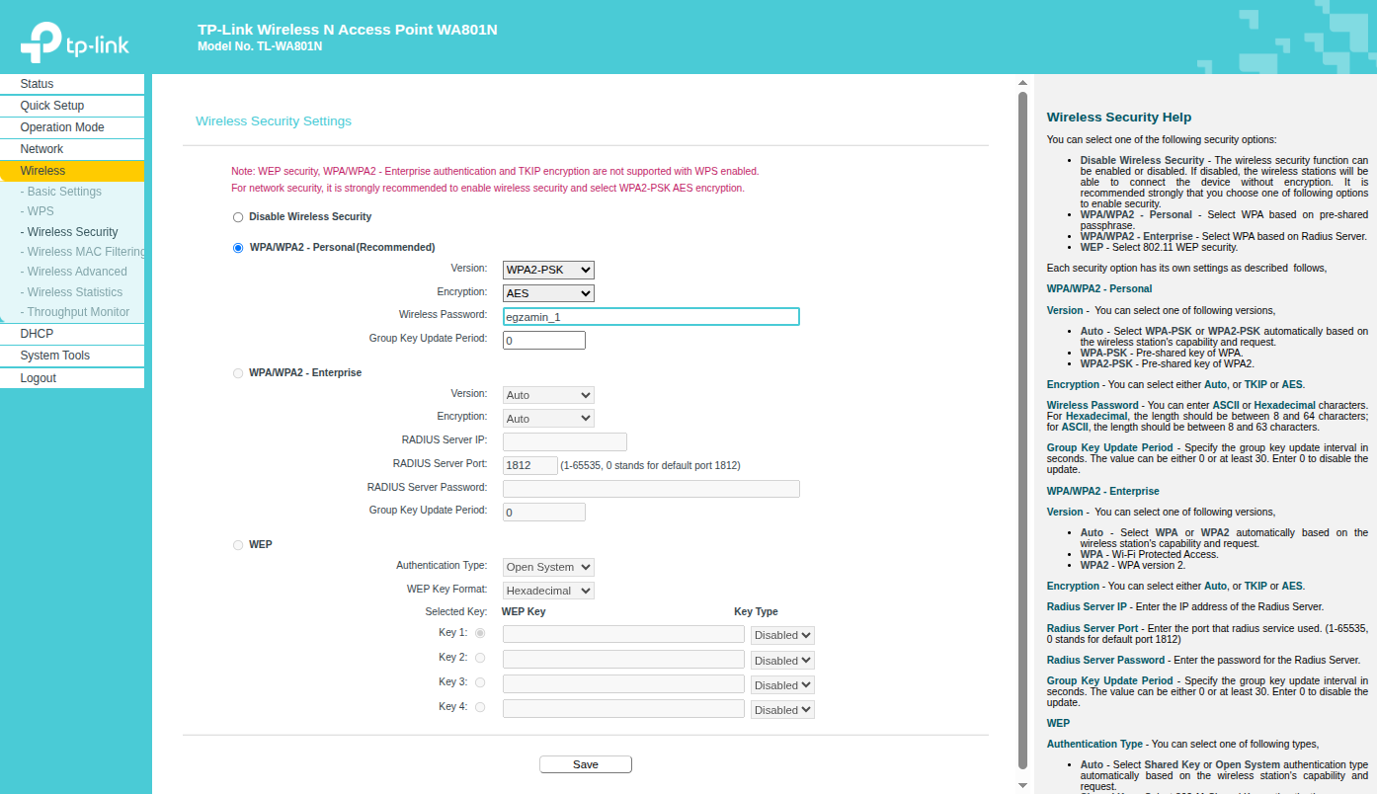Go to Wireless Statistics submenu
The height and width of the screenshot is (794, 1377).
tap(71, 292)
